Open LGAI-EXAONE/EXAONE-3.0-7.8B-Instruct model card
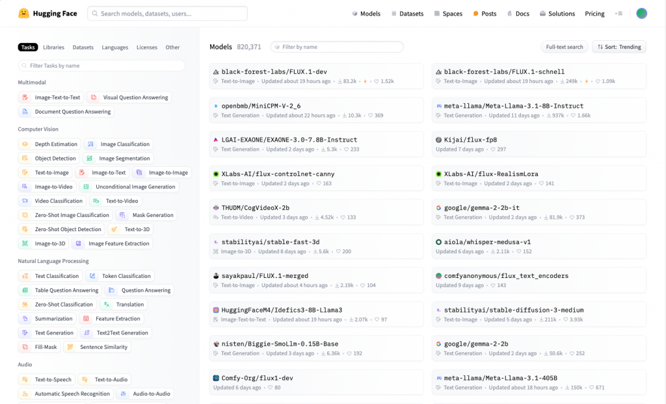Screen dimensions: 666x404 click(x=316, y=144)
